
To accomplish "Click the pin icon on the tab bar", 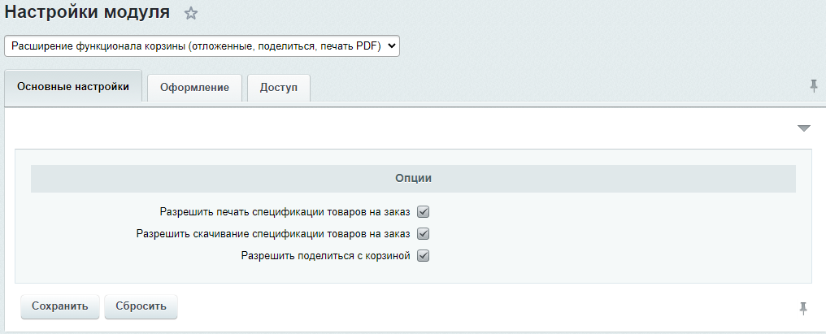I will pos(814,86).
